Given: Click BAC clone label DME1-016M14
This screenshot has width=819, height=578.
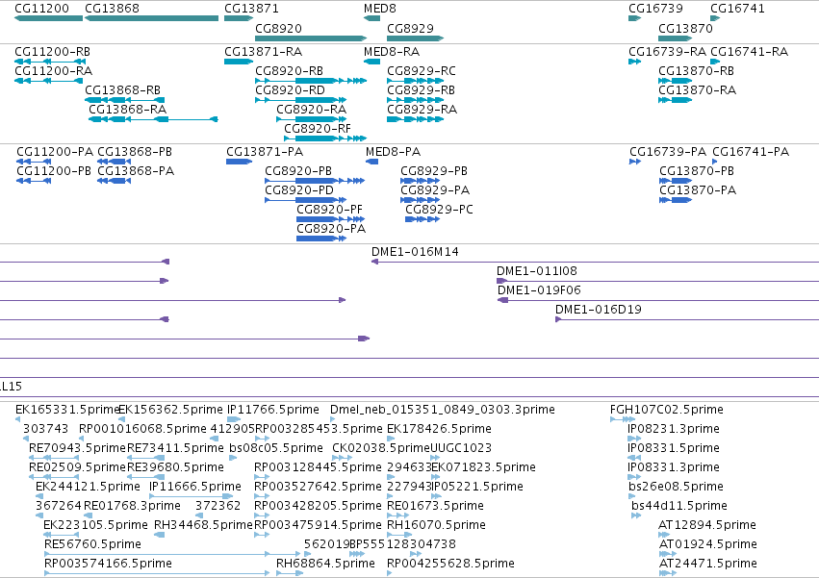Looking at the screenshot, I should tap(415, 252).
